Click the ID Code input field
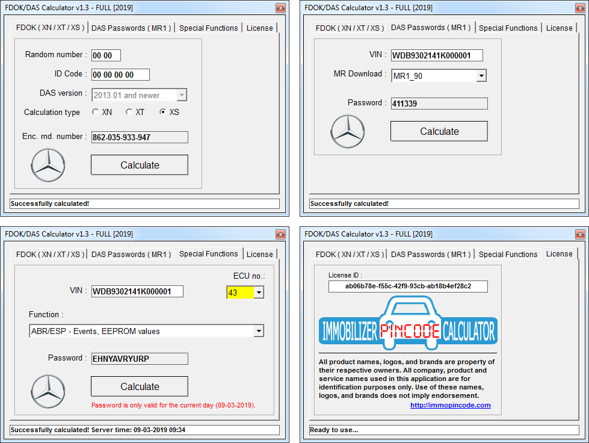 pos(120,75)
